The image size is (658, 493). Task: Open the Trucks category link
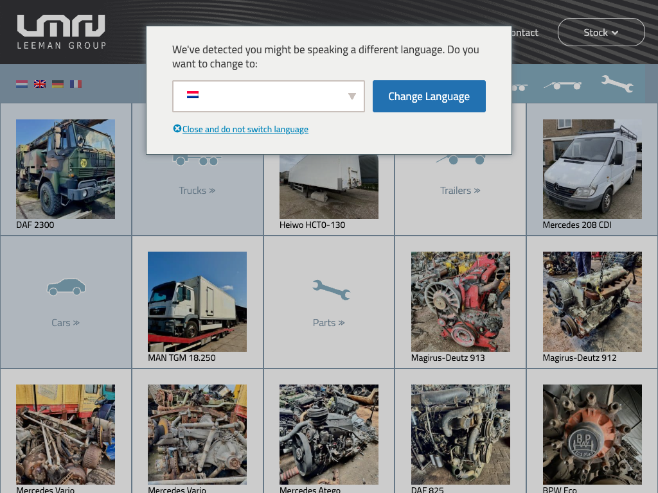tap(197, 190)
